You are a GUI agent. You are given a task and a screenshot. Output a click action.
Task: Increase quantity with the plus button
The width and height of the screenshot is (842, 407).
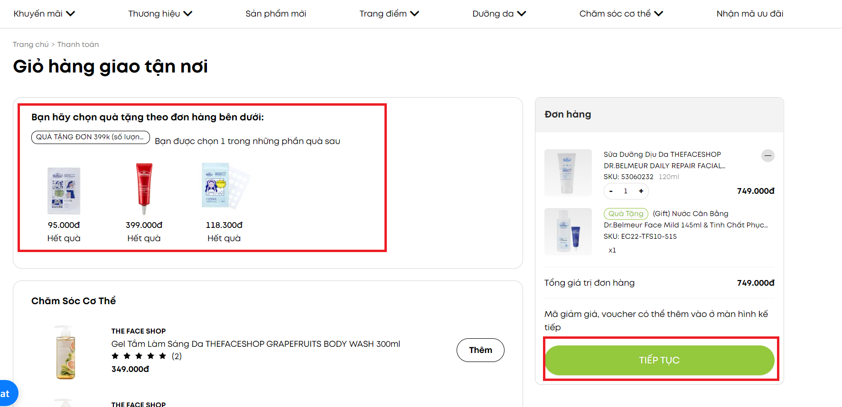click(x=641, y=191)
